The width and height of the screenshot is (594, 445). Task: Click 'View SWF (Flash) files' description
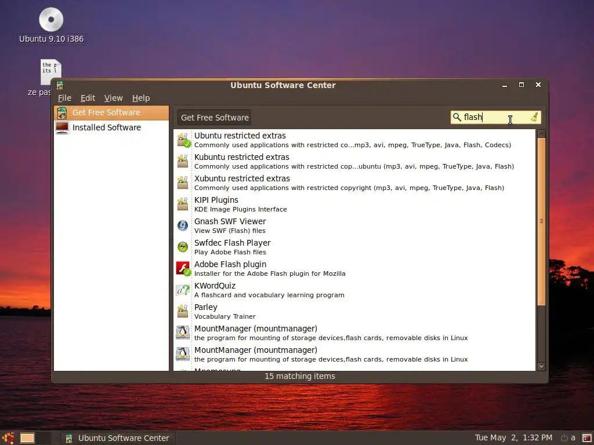tap(230, 231)
